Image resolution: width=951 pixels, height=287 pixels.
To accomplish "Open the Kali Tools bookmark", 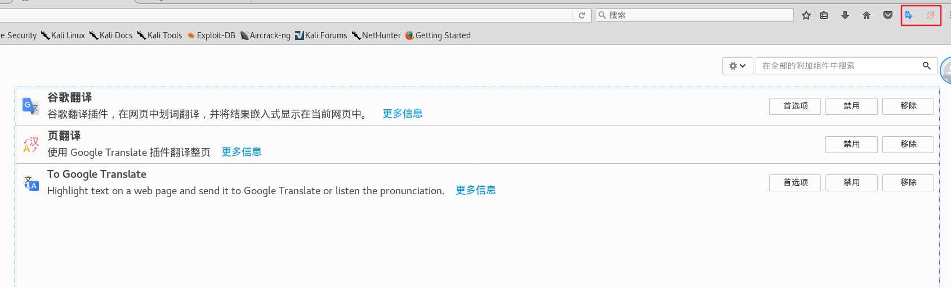I will coord(159,35).
